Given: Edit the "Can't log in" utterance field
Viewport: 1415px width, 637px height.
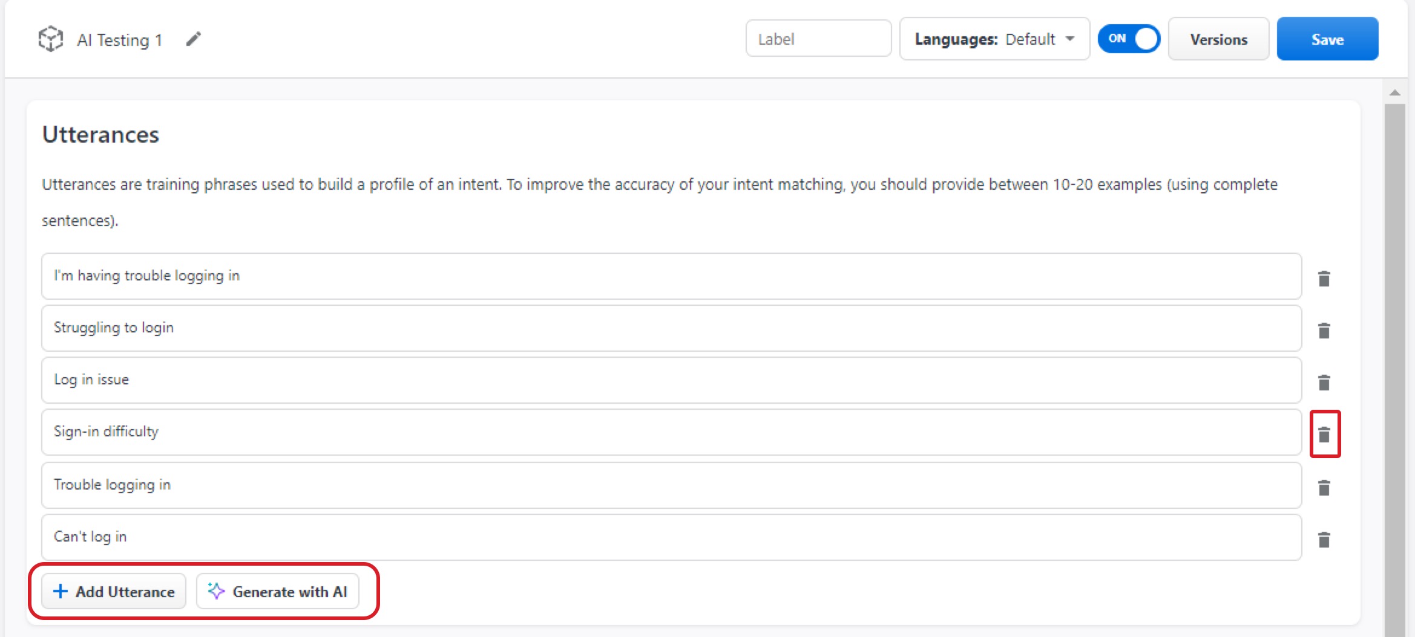Looking at the screenshot, I should (671, 537).
